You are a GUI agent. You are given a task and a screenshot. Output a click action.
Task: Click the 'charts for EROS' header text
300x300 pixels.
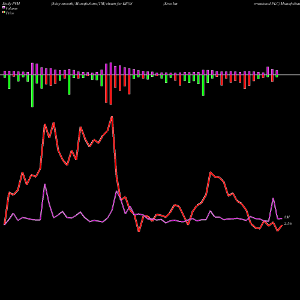(x=119, y=4)
